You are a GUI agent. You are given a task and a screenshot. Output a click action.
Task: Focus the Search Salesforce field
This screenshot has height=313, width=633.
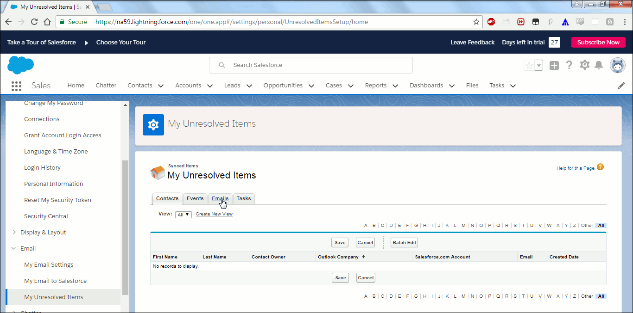311,65
